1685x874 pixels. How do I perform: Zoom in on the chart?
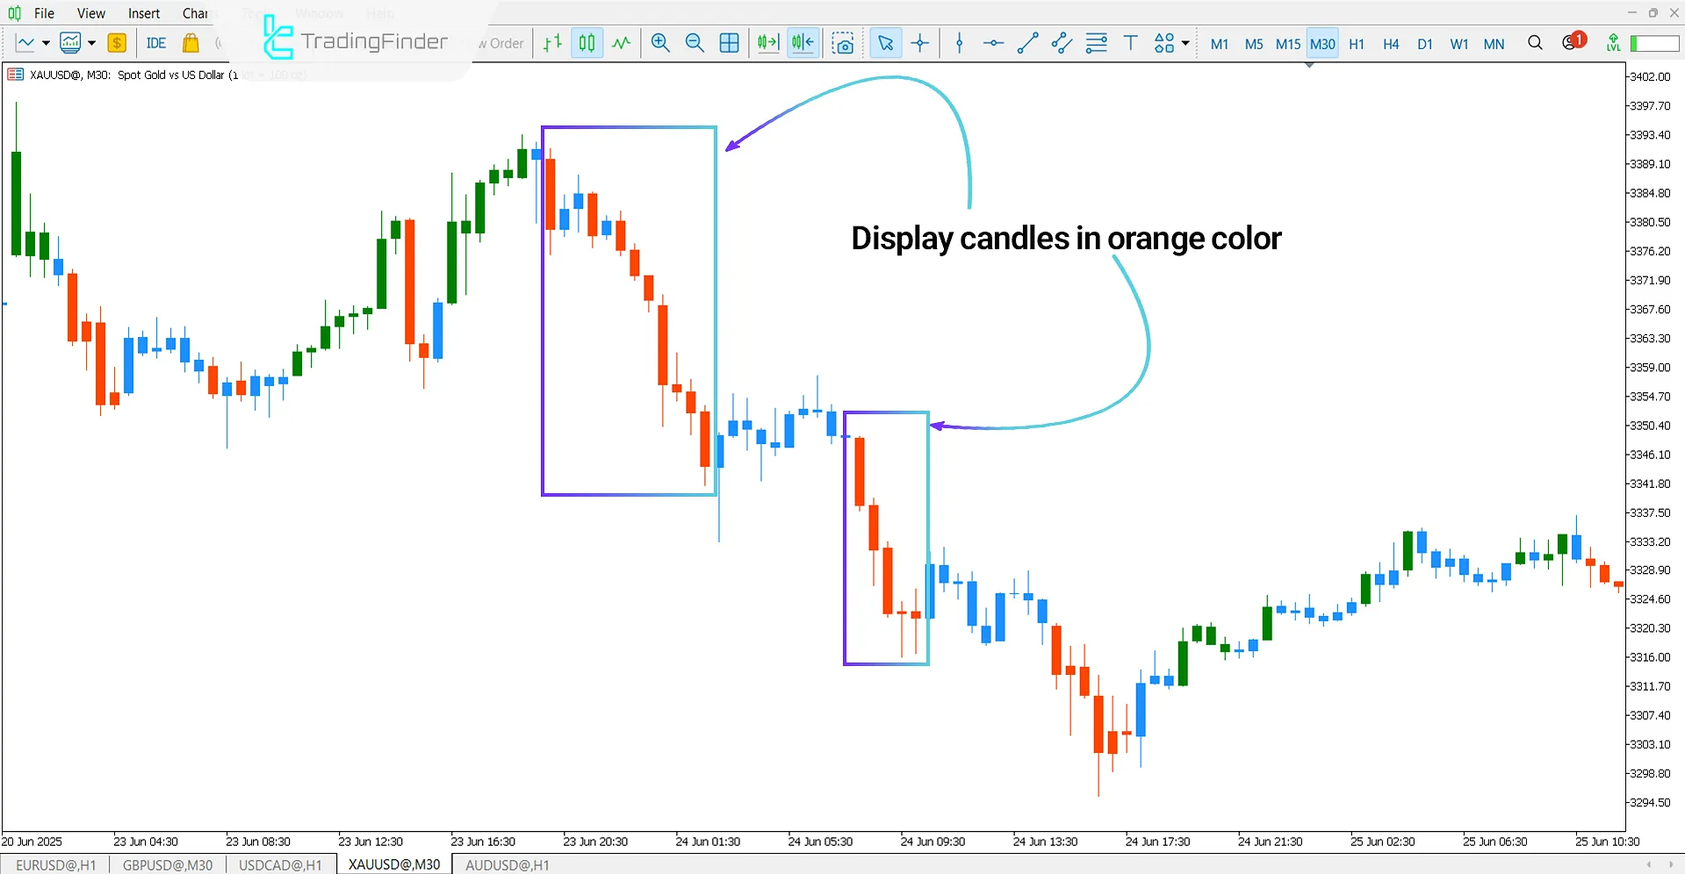point(660,42)
